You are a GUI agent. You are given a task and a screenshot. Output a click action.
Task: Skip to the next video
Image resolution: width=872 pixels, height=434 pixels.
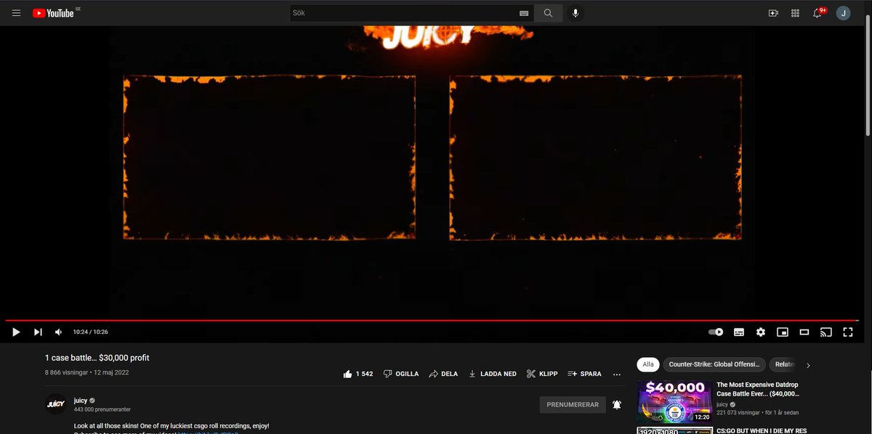pos(38,332)
